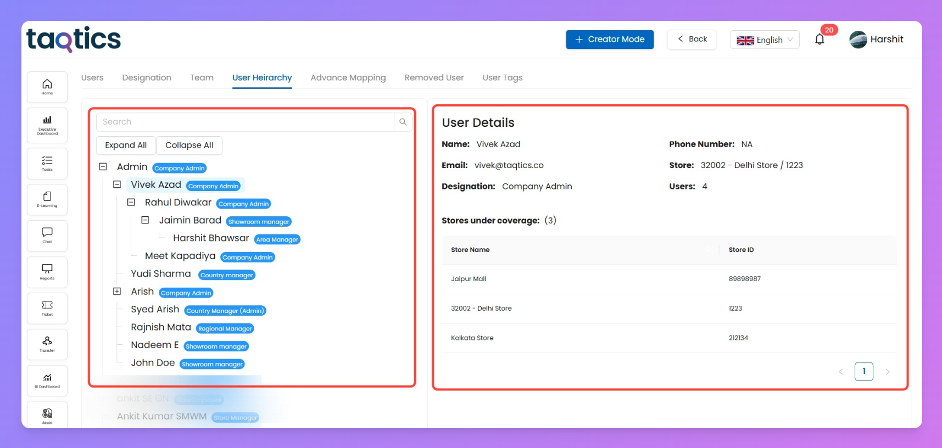Image resolution: width=942 pixels, height=448 pixels.
Task: Open the Home sidebar icon
Action: click(47, 87)
